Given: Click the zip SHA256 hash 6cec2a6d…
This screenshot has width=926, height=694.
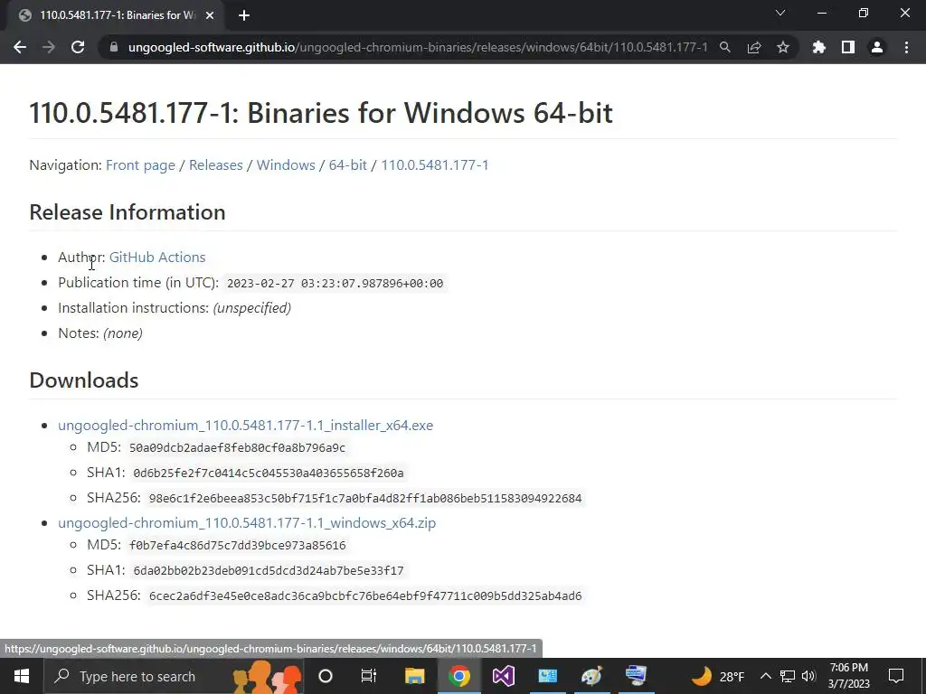Looking at the screenshot, I should [365, 596].
